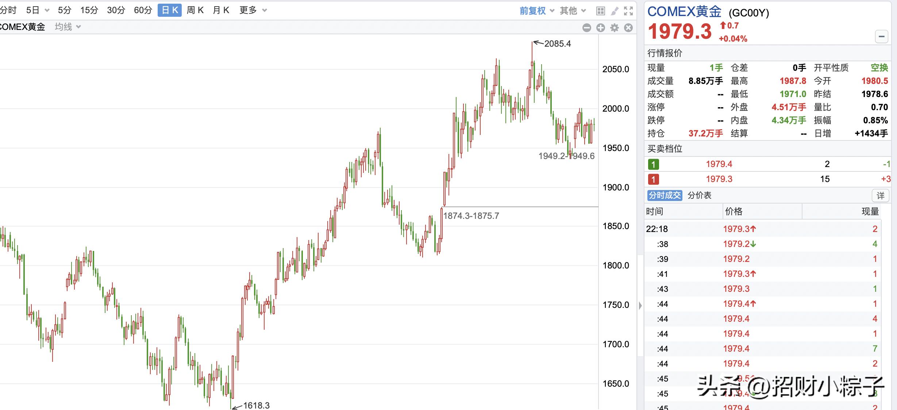Click the COMEX黄金 title link
The width and height of the screenshot is (897, 410).
pos(684,12)
